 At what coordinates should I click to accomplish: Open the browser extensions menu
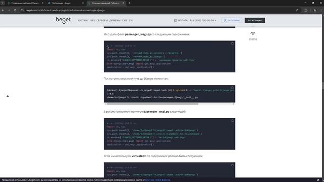[x=306, y=10]
